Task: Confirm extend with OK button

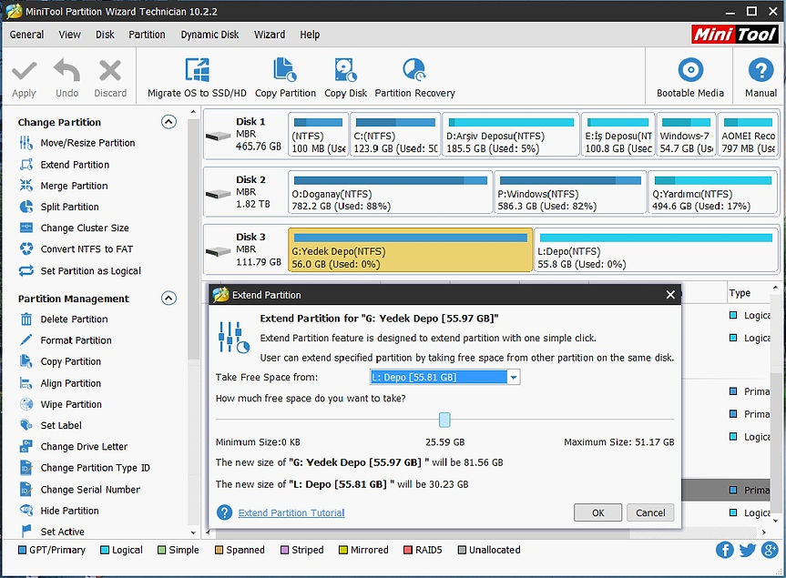Action: [x=598, y=512]
